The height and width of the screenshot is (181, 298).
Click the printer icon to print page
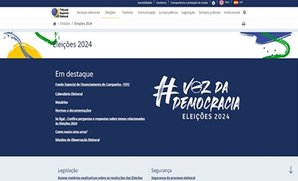click(244, 24)
